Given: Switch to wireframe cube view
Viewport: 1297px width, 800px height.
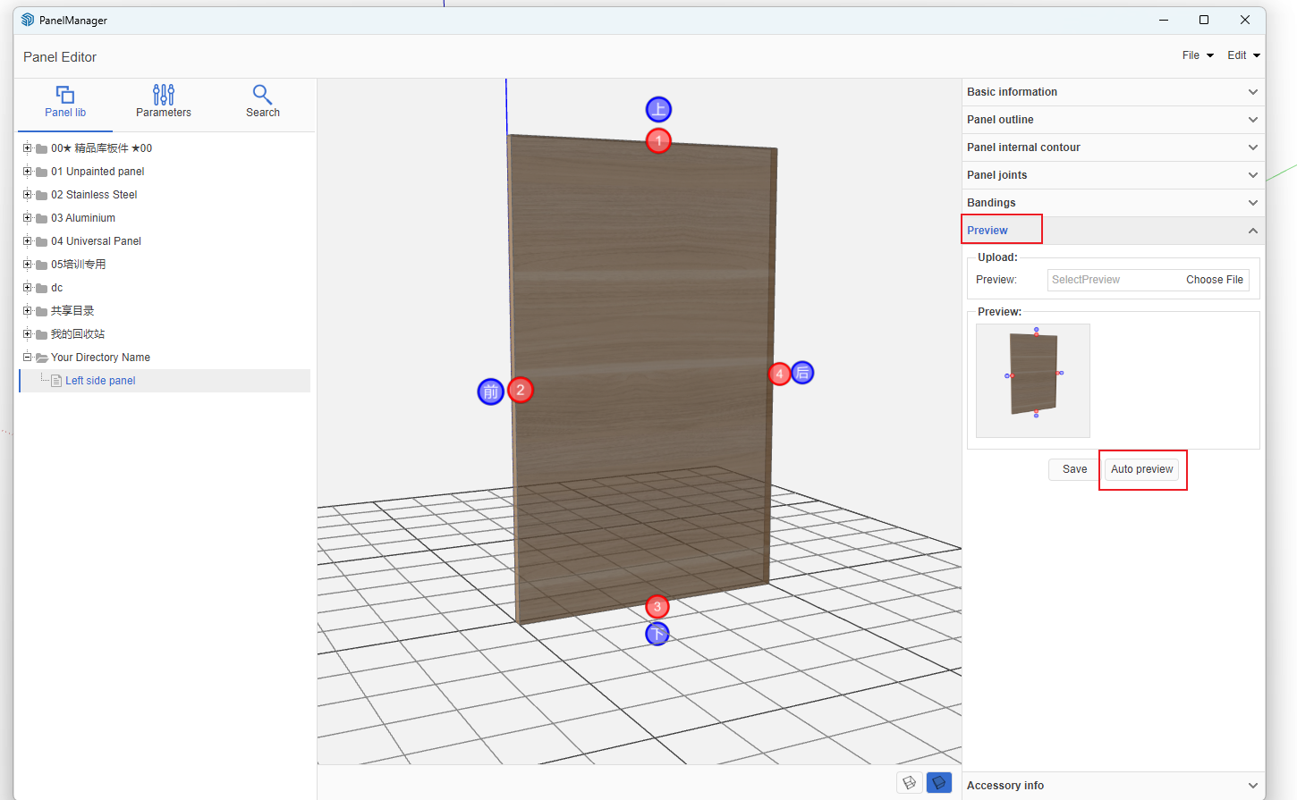Looking at the screenshot, I should (910, 783).
